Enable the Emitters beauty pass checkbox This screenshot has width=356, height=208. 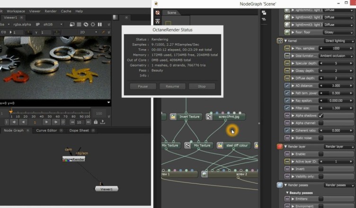[321, 199]
